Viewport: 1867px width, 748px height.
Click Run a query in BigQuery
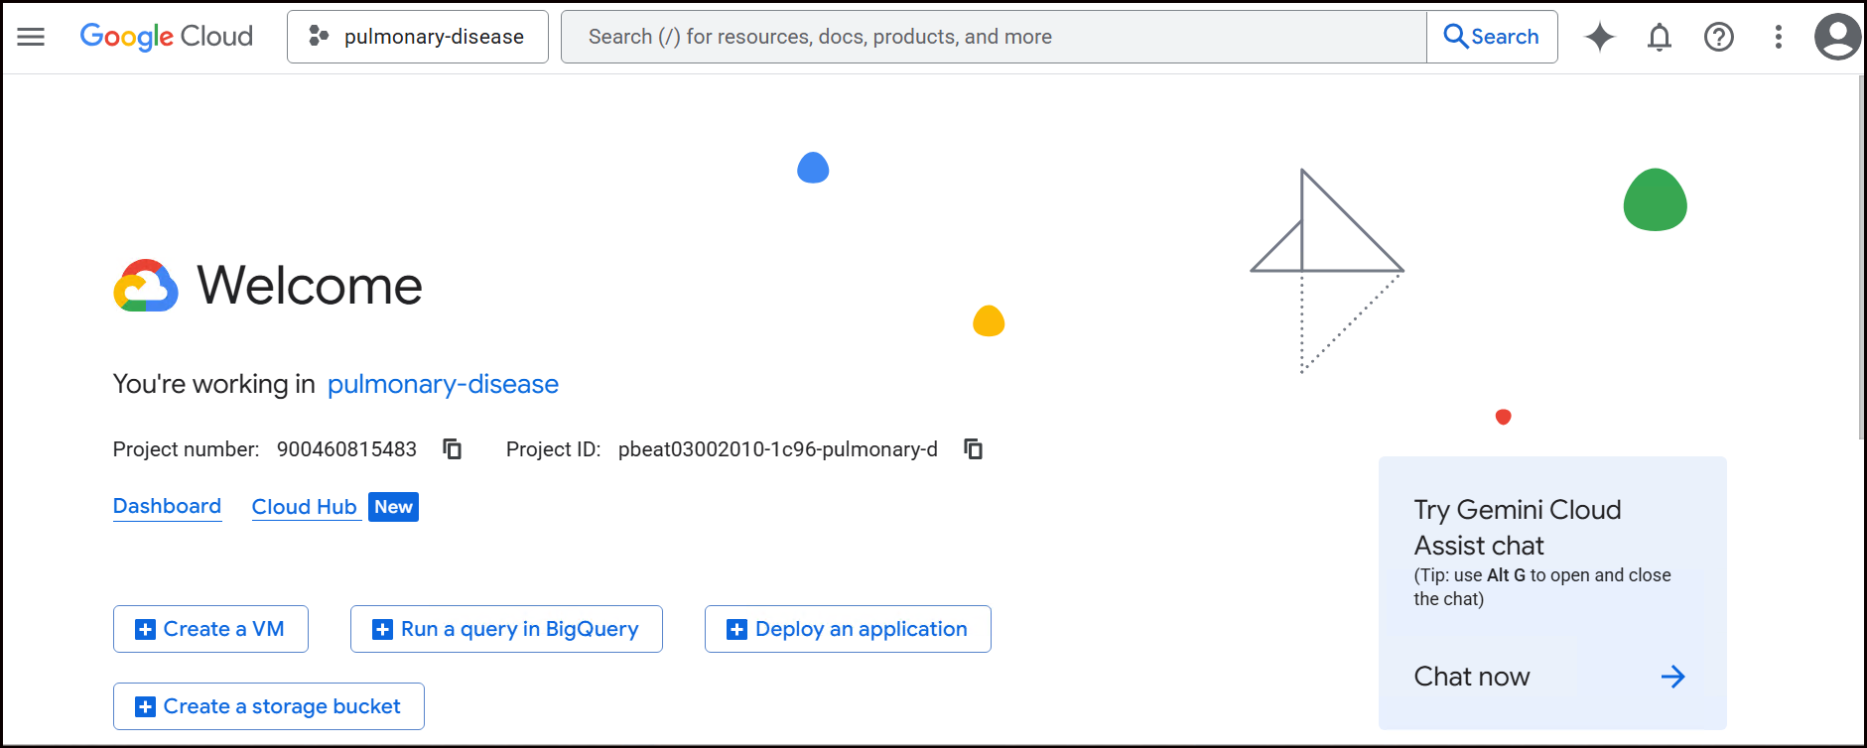[506, 629]
